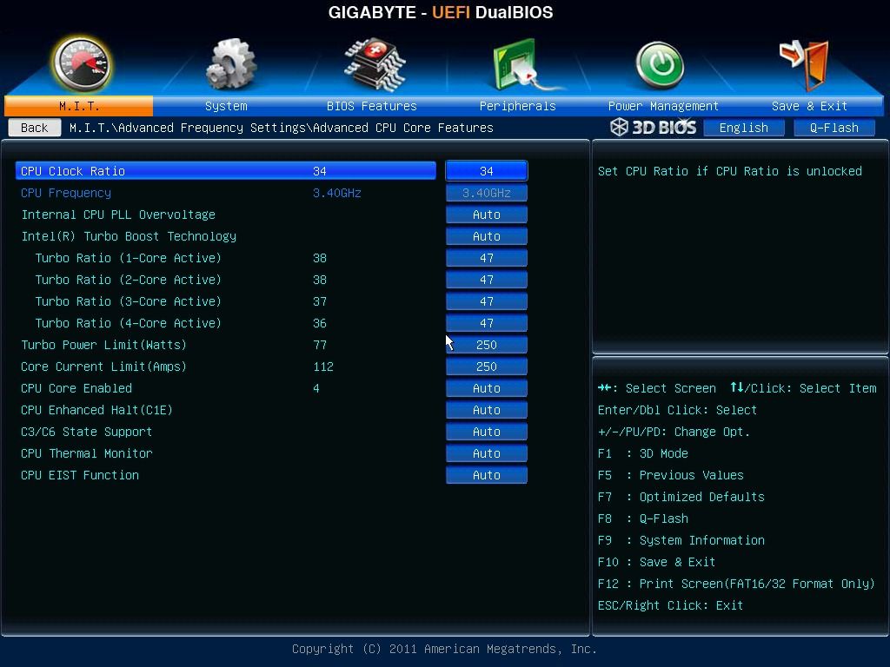Select the Turbo Ratio 4-Core Active value 47
890x667 pixels.
point(487,323)
